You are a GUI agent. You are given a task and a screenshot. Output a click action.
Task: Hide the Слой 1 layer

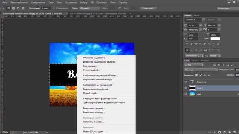tap(186, 88)
